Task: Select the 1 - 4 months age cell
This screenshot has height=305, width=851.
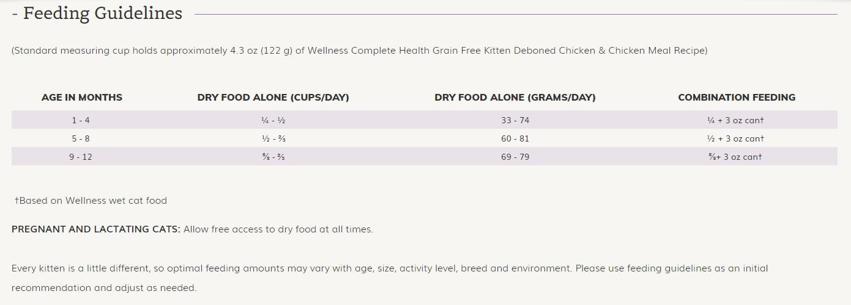Action: pyautogui.click(x=81, y=120)
